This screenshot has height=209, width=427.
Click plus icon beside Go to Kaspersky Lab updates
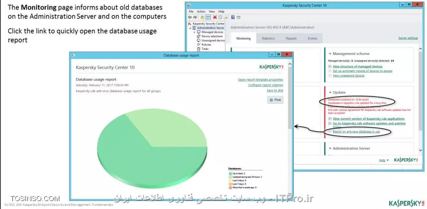tap(330, 123)
